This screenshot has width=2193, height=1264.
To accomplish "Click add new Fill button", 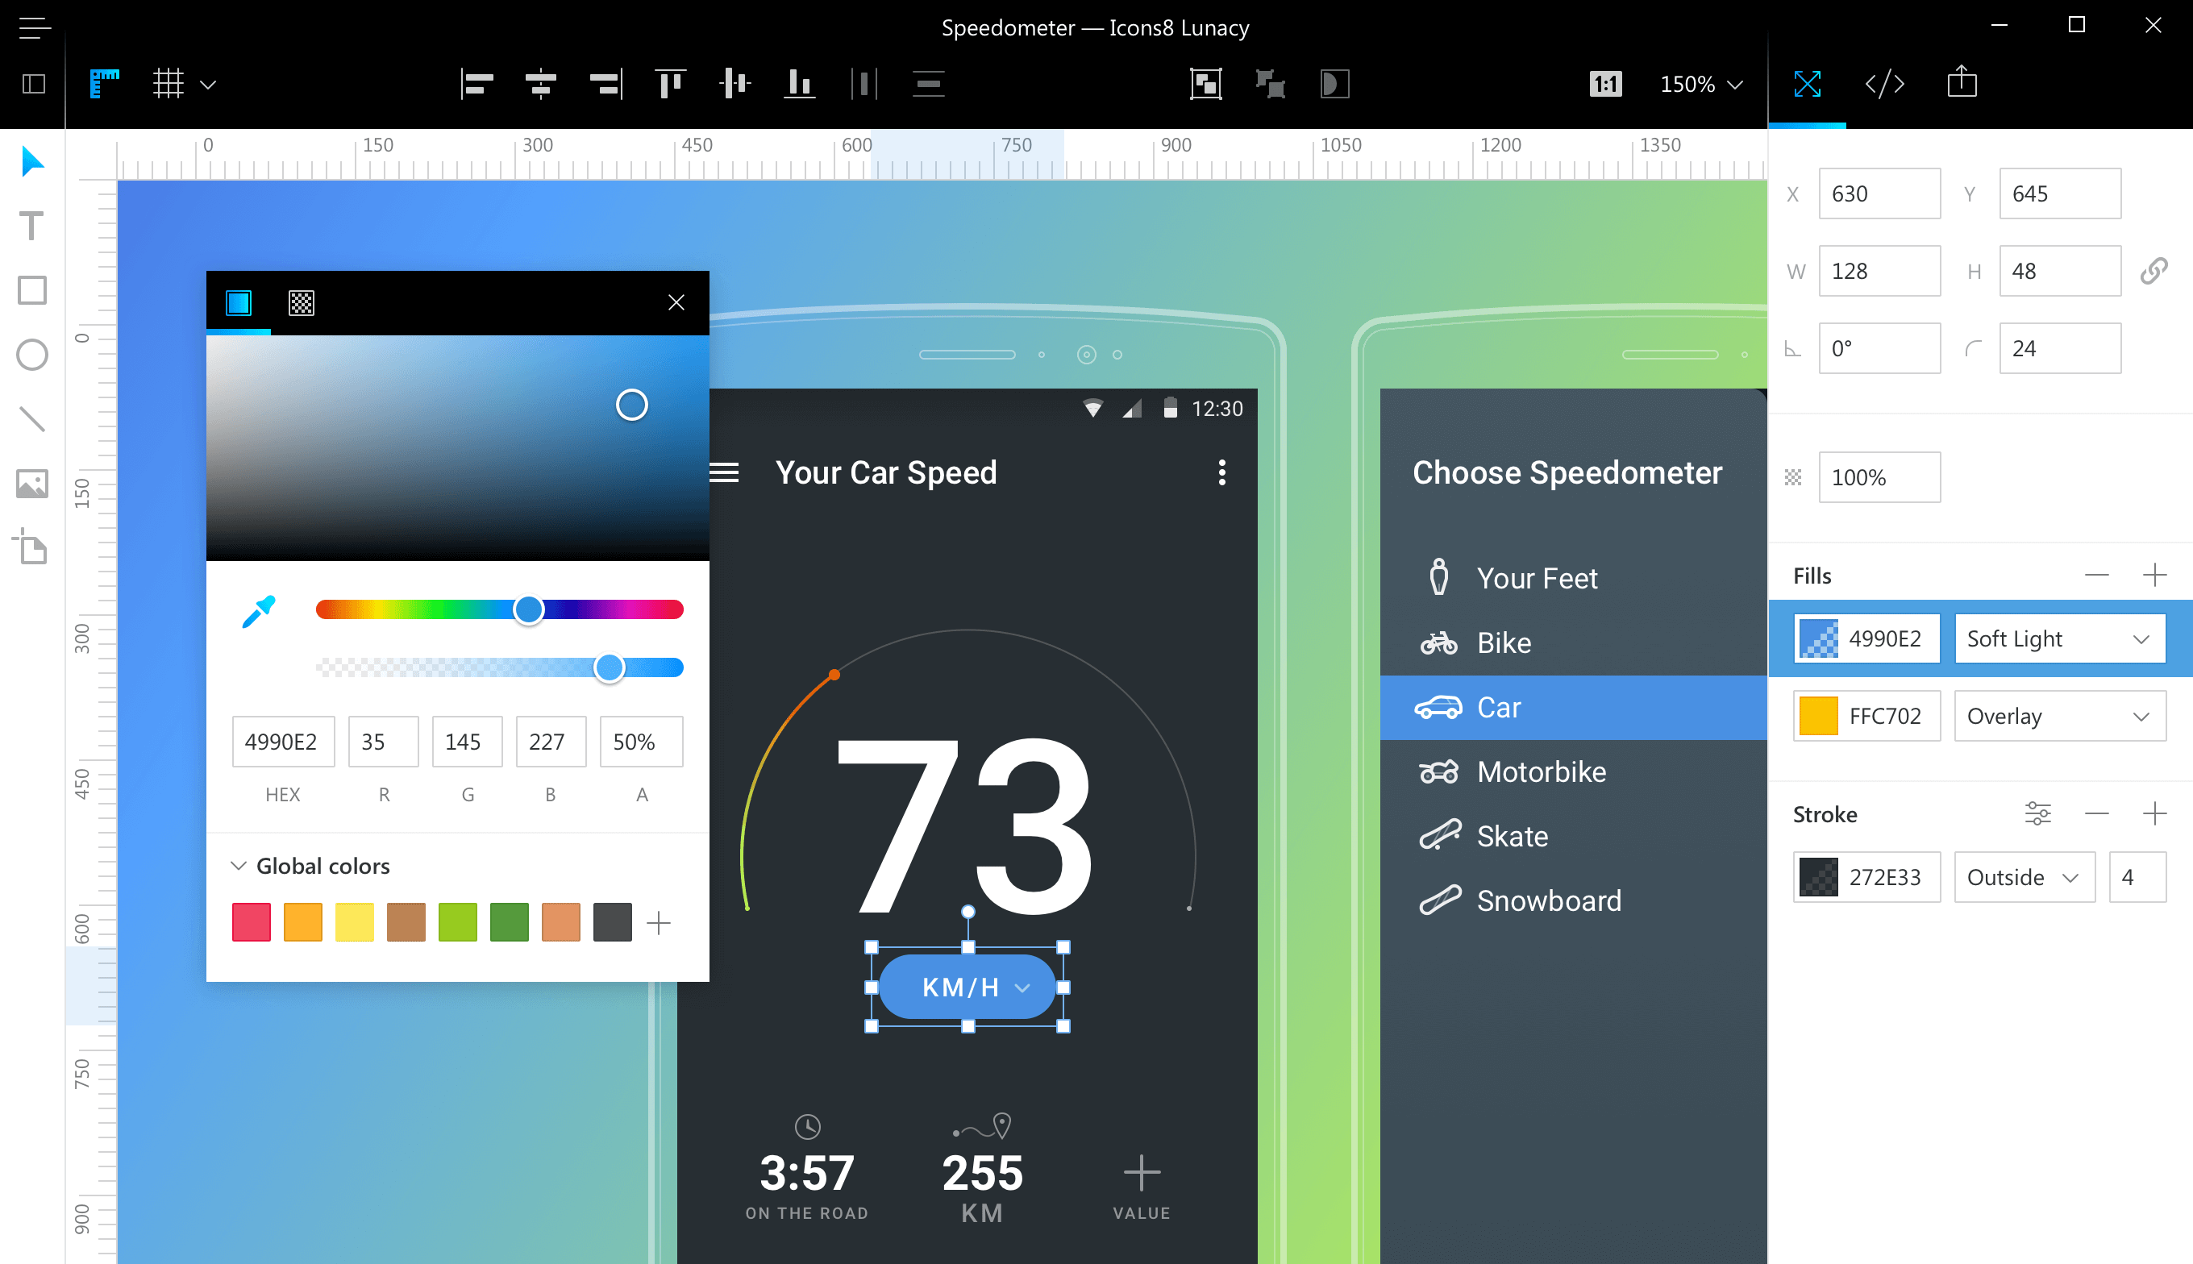I will pos(2155,576).
